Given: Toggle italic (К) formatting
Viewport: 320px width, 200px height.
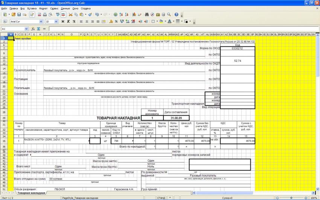Looking at the screenshot, I should (x=68, y=21).
